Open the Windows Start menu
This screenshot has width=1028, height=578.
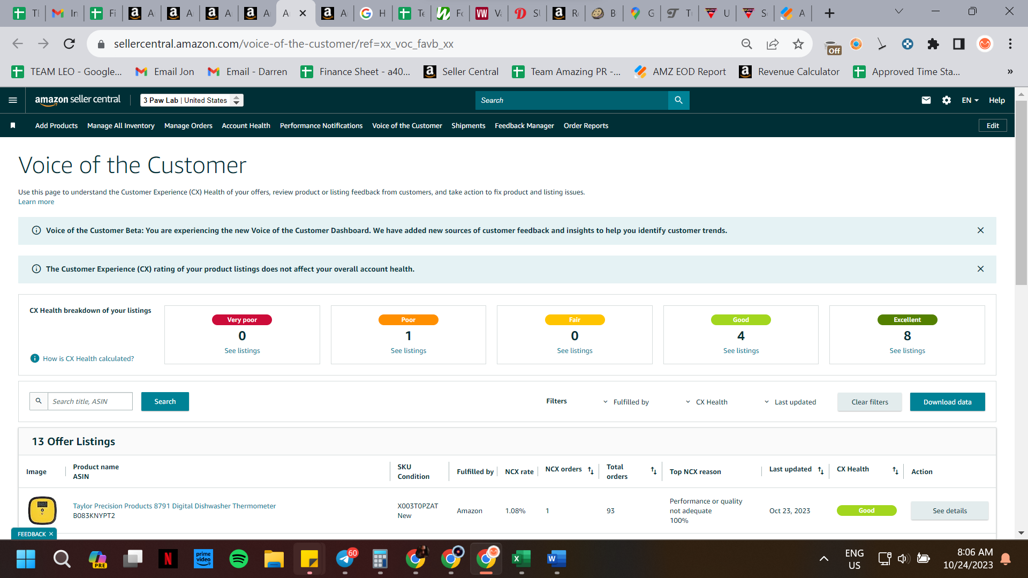coord(26,559)
